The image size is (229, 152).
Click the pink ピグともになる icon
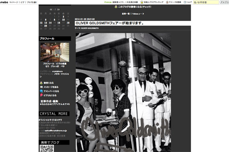pyautogui.click(x=41, y=95)
